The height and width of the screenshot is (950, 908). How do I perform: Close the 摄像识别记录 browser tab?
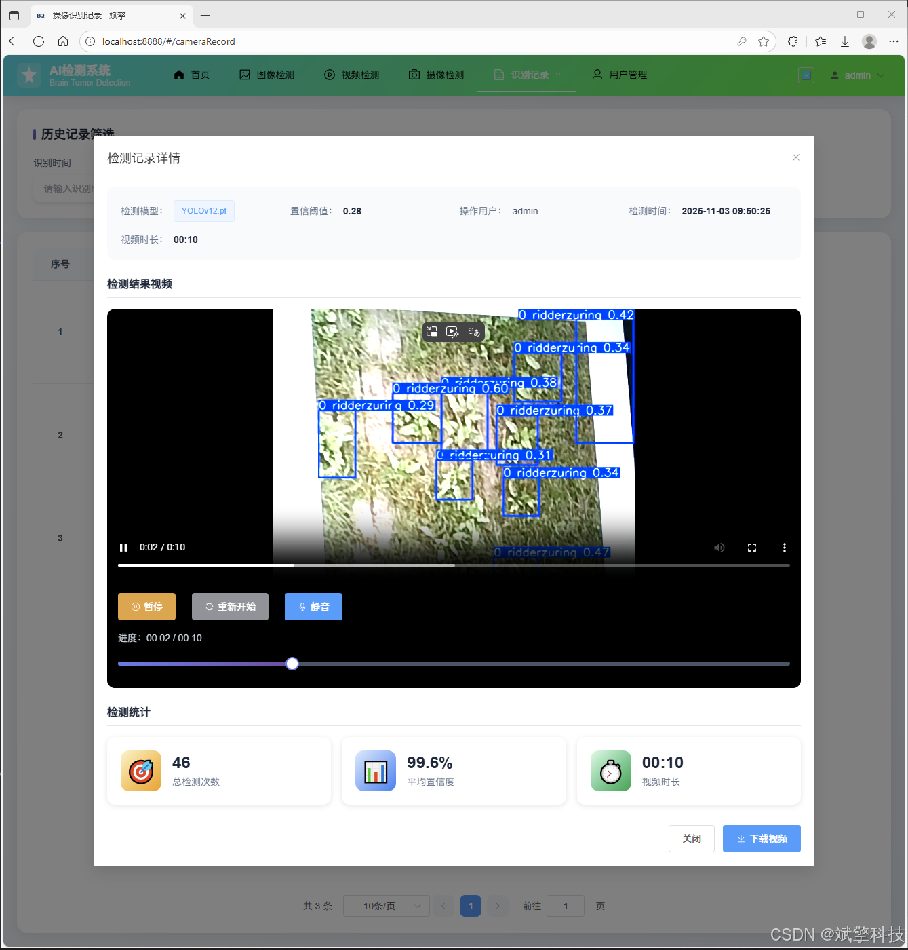pos(183,15)
